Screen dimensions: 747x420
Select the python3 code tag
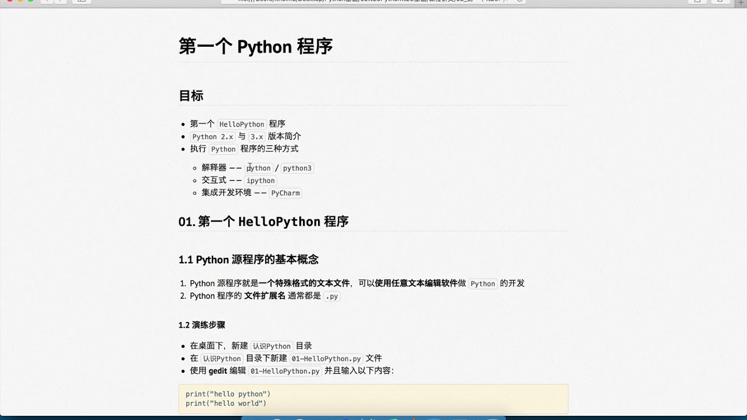click(297, 168)
